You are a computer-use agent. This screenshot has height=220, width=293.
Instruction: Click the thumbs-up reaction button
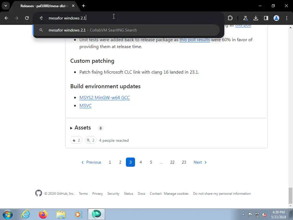pyautogui.click(x=76, y=140)
